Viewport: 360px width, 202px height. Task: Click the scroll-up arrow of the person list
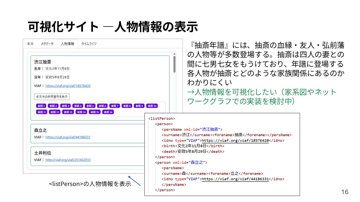point(174,54)
